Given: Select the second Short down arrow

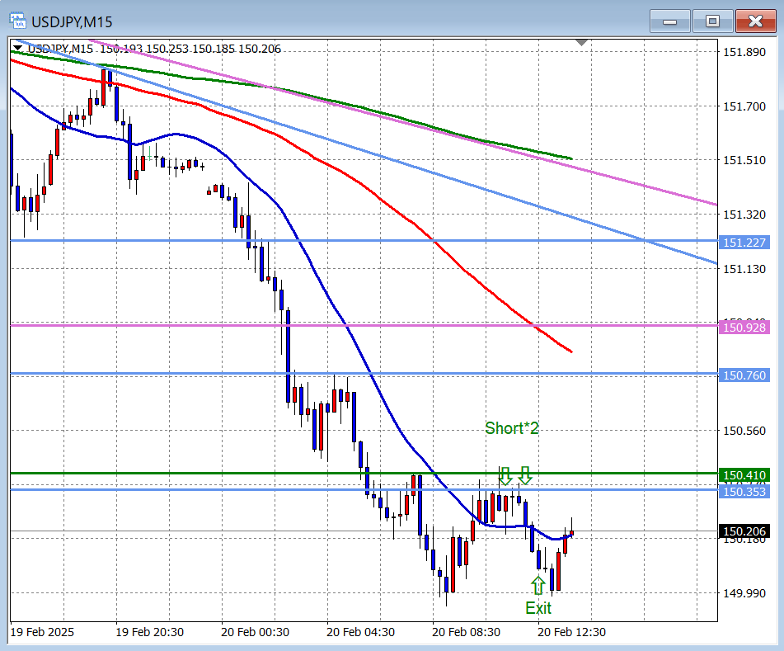Looking at the screenshot, I should click(525, 475).
